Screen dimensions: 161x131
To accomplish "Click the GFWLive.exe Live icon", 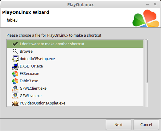I will 15,96.
